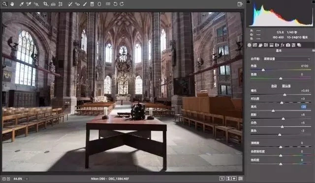The image size is (315, 183).
Task: Select the Crop tool
Action: click(46, 4)
